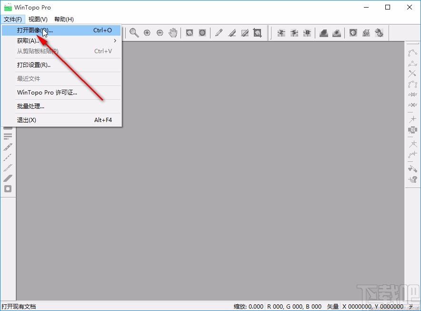The height and width of the screenshot is (311, 421).
Task: Click the zoom out minus icon
Action: point(160,33)
